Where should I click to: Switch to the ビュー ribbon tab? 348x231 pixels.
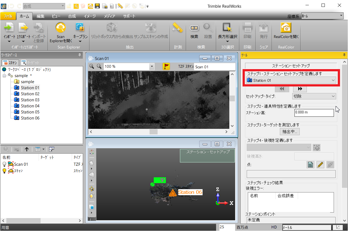(56, 16)
